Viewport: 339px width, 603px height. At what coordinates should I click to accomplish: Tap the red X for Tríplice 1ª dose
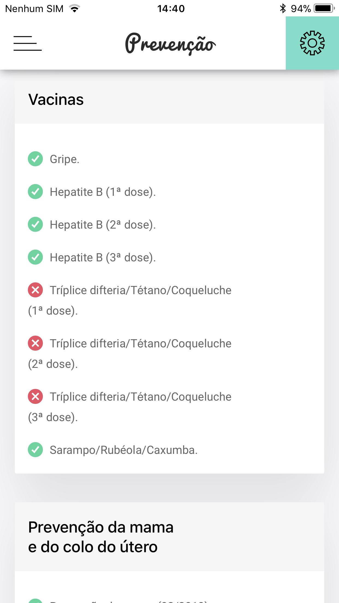pos(35,290)
